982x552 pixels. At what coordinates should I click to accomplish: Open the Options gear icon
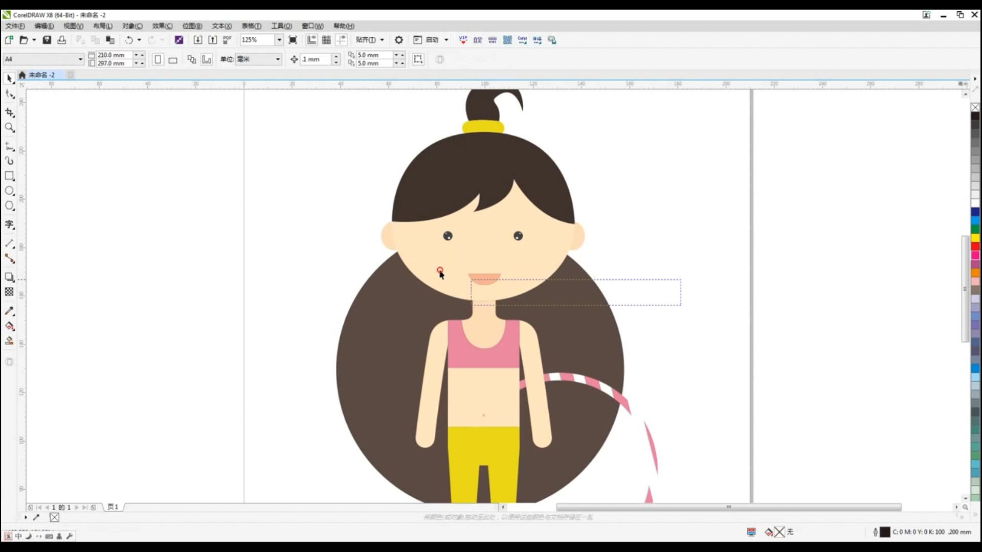coord(399,40)
